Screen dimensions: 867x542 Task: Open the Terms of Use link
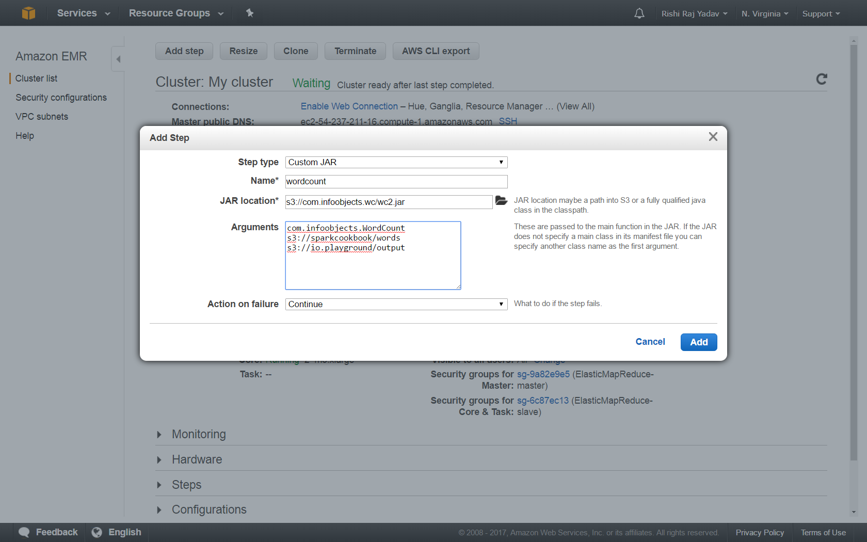click(x=823, y=533)
